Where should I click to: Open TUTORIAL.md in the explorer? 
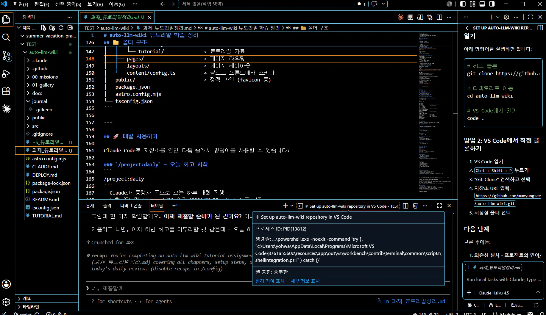click(47, 216)
